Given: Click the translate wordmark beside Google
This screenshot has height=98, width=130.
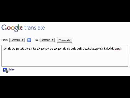Looking at the screenshot, I should click(x=35, y=28).
